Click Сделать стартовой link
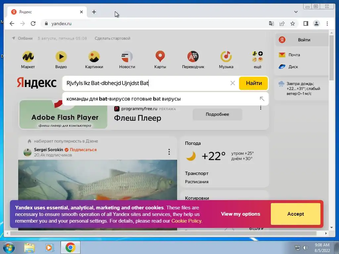 click(113, 38)
